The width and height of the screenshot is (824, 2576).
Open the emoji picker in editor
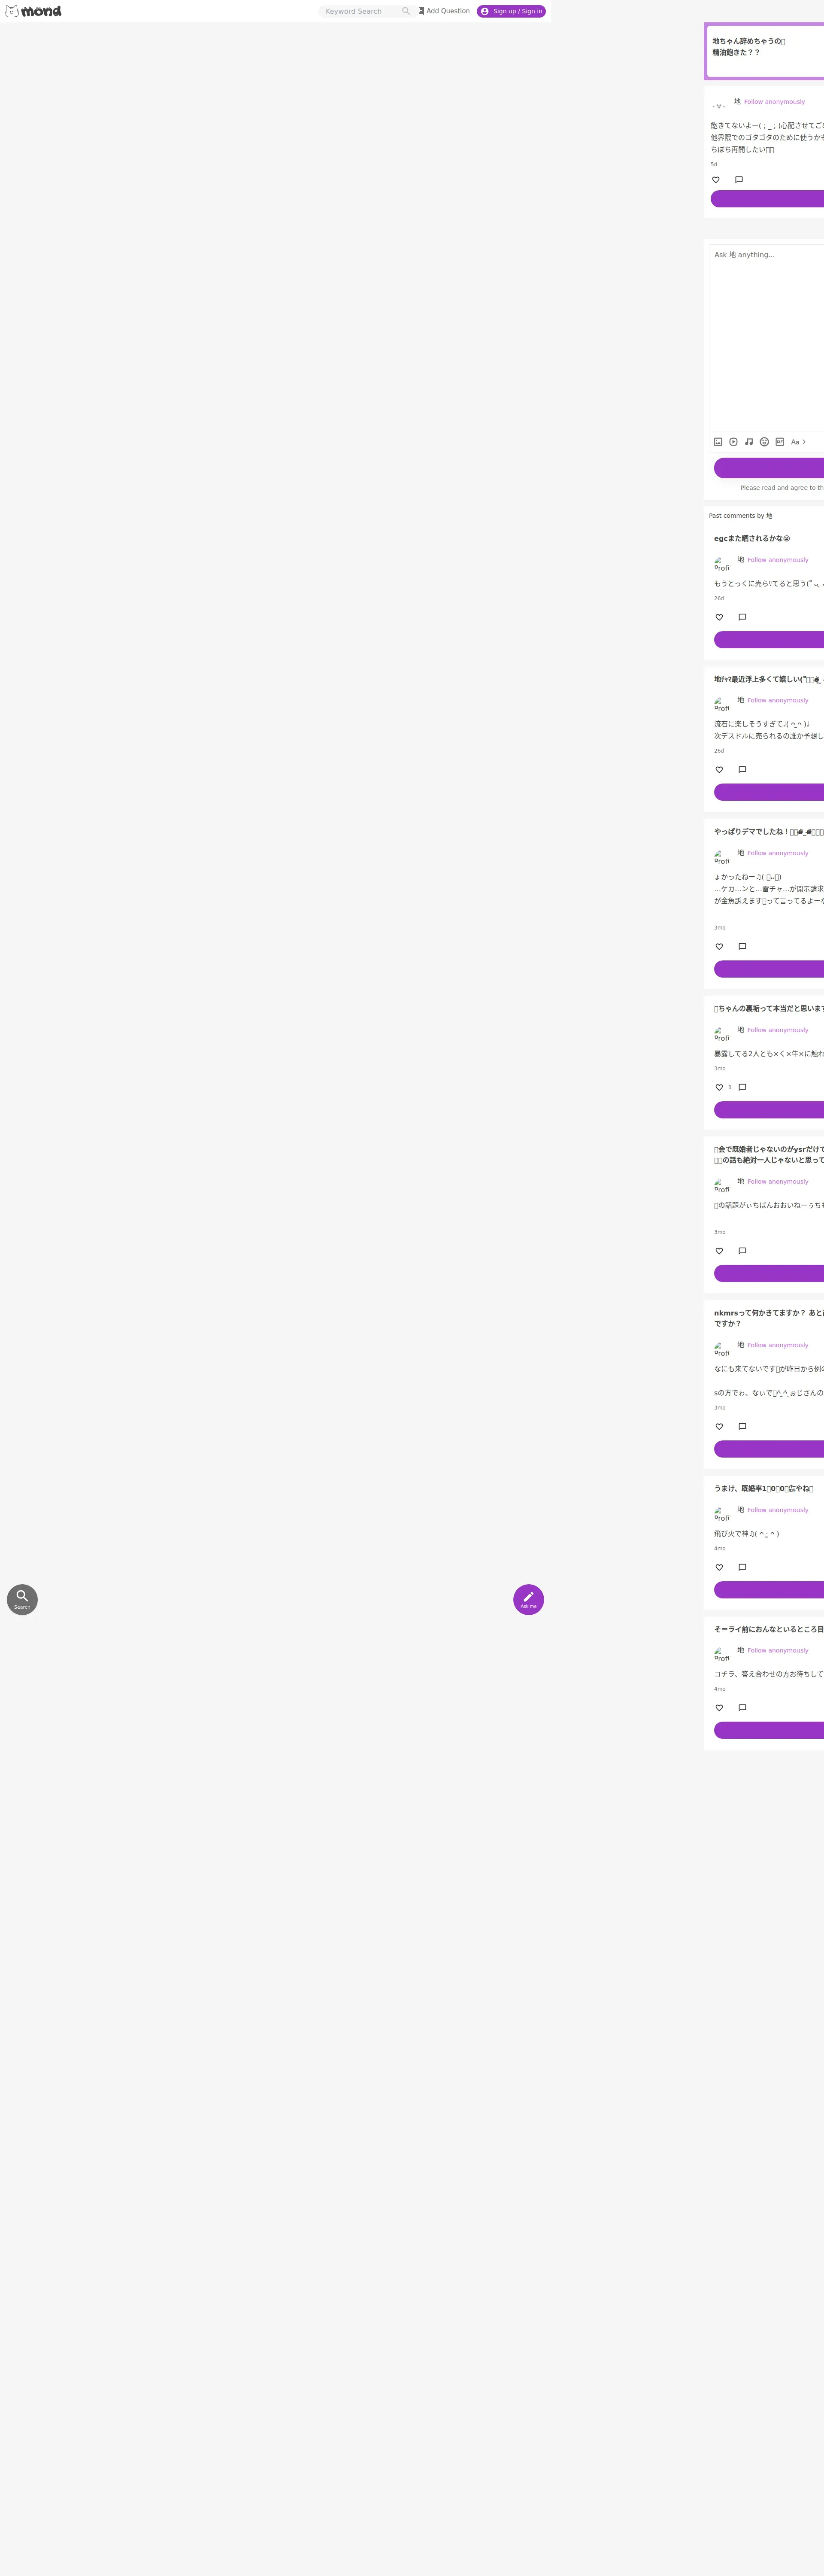[764, 442]
